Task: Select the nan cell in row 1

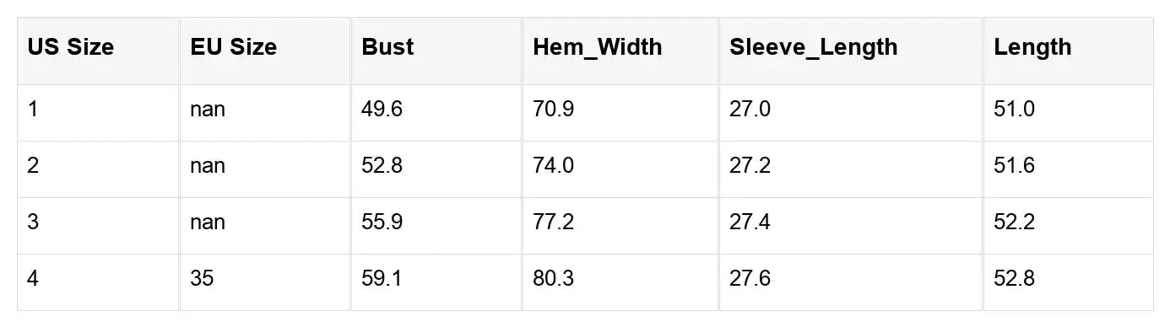Action: pyautogui.click(x=265, y=113)
